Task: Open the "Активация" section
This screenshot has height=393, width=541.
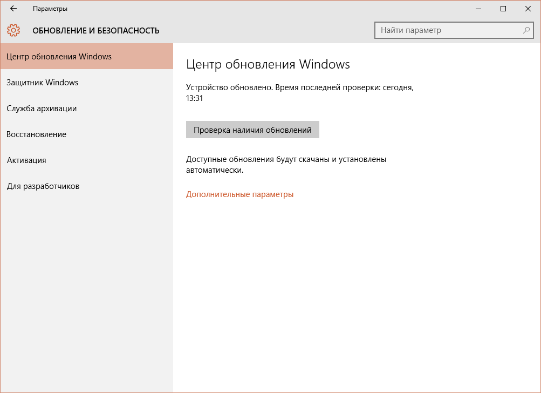Action: (x=87, y=160)
